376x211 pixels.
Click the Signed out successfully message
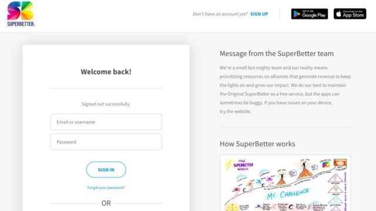tap(106, 104)
